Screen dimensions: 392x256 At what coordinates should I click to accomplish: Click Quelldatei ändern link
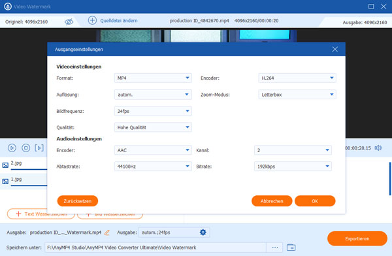coord(119,20)
